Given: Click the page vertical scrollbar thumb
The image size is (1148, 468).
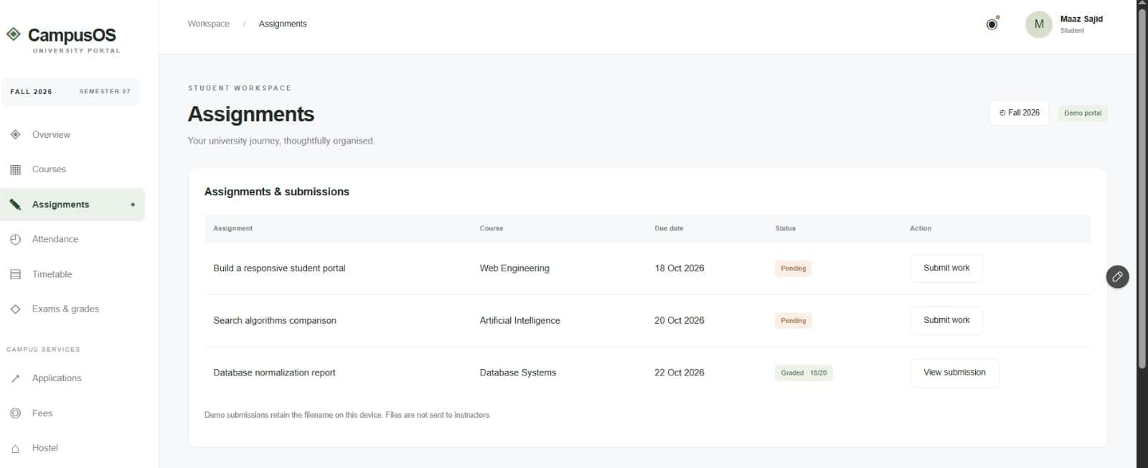Looking at the screenshot, I should coord(1142,189).
